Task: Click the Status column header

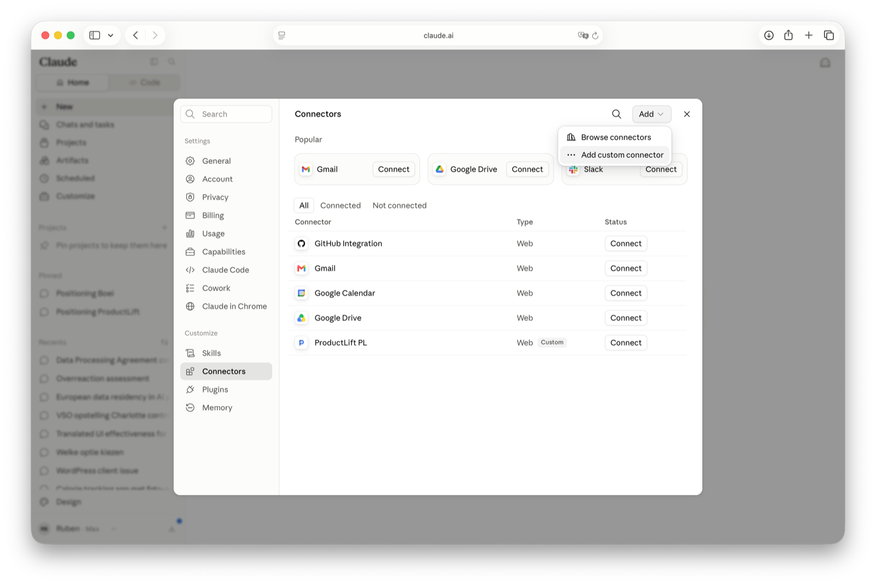Action: (x=615, y=222)
